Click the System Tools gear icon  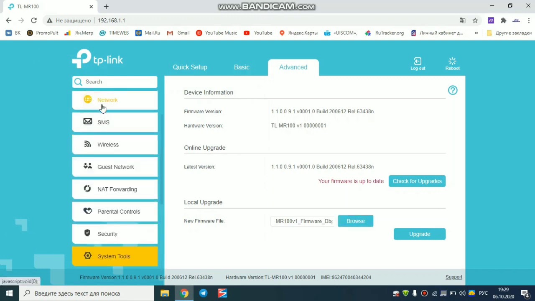click(87, 255)
